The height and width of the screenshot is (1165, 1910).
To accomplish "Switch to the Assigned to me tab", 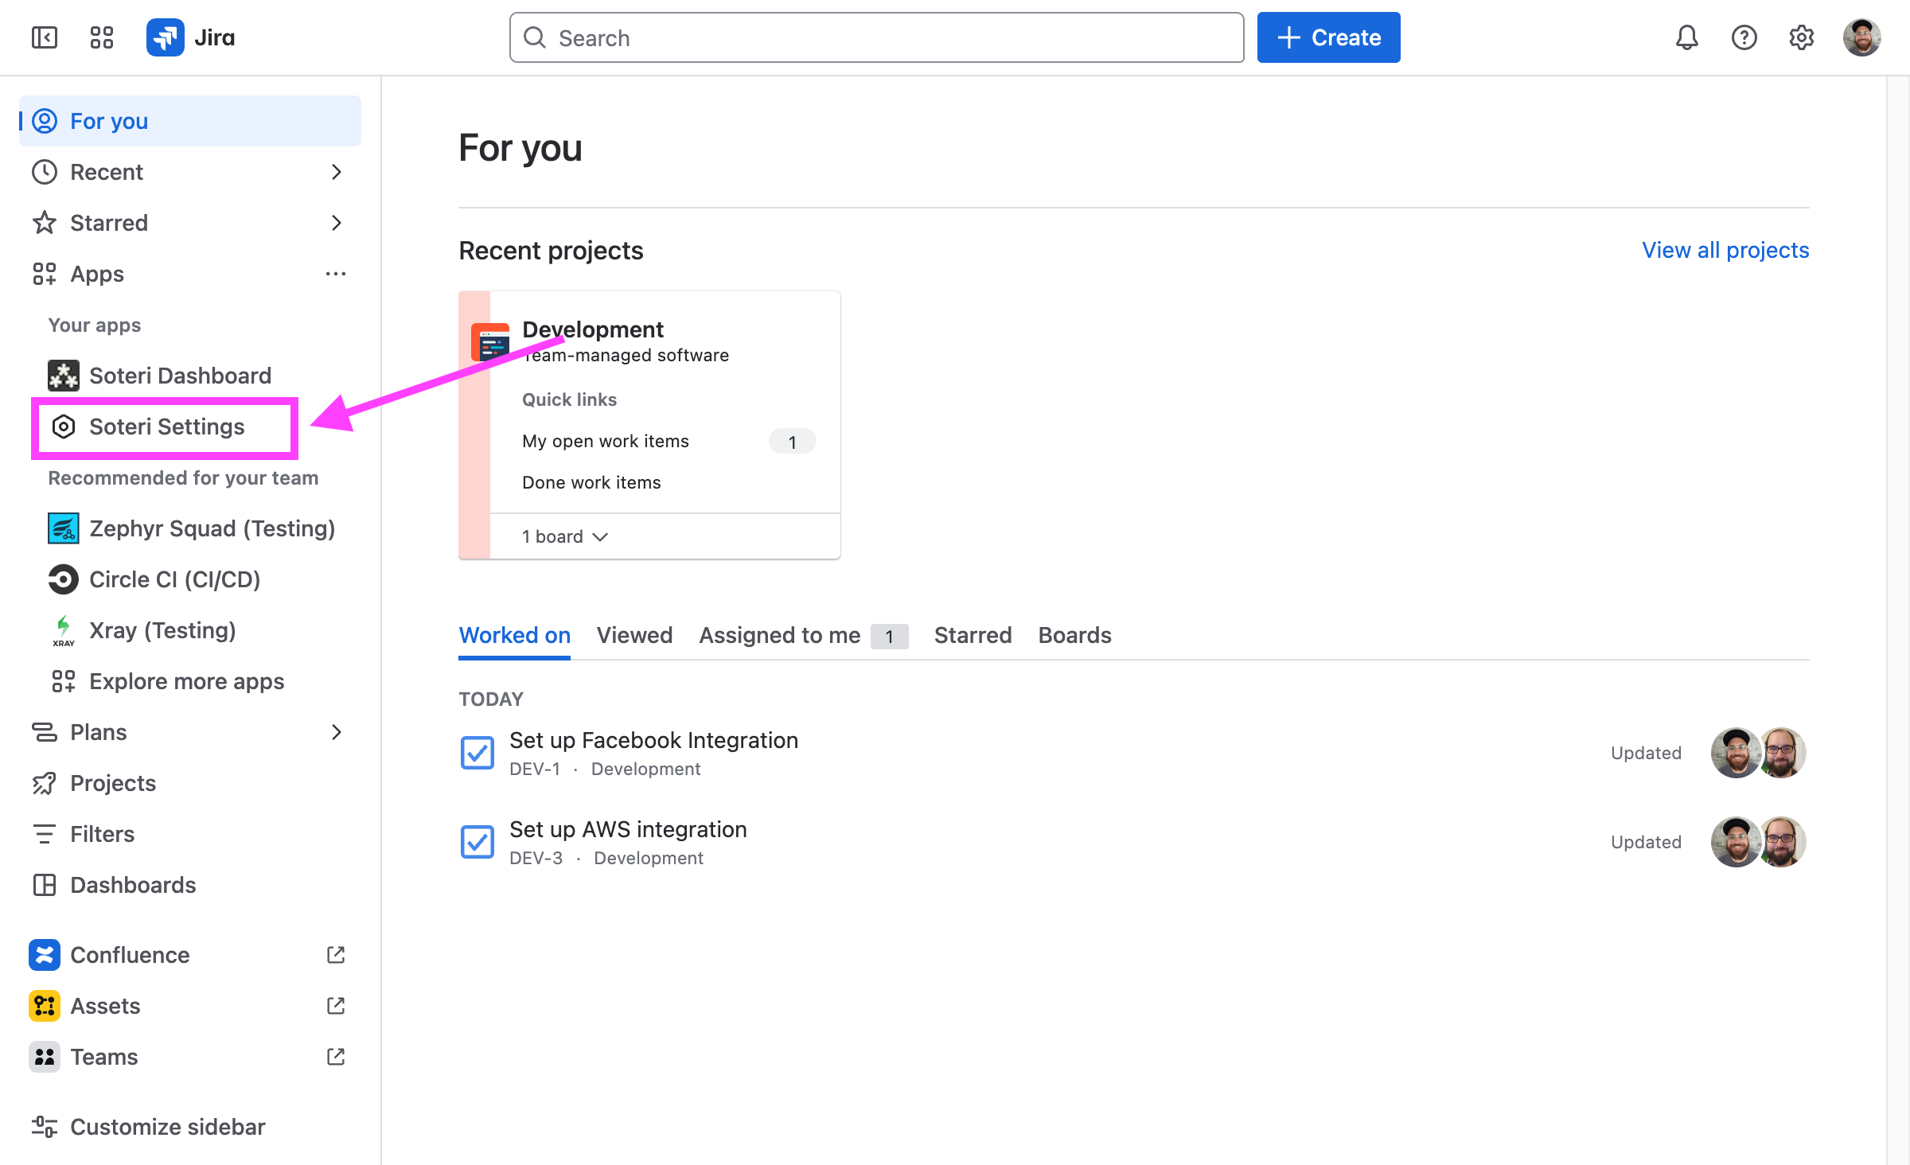I will 779,635.
